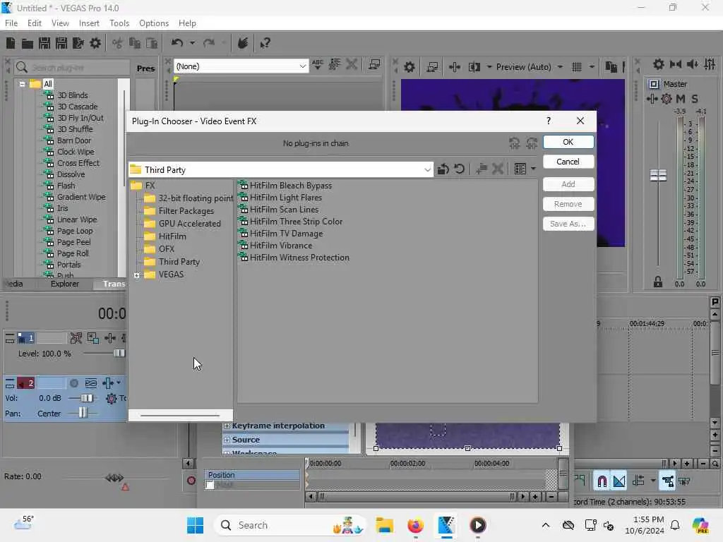Click the Windows Start button
The height and width of the screenshot is (542, 723).
click(196, 525)
